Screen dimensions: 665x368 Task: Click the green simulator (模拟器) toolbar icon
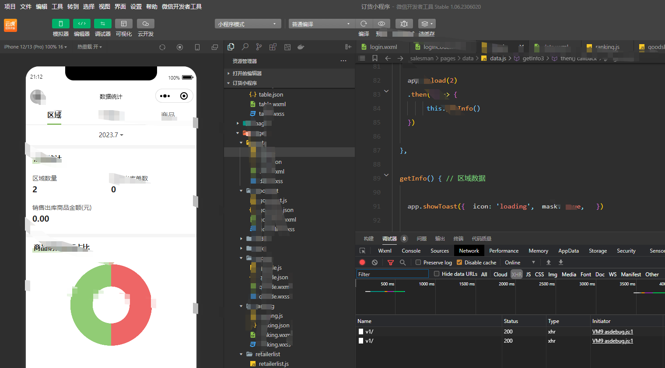click(60, 24)
